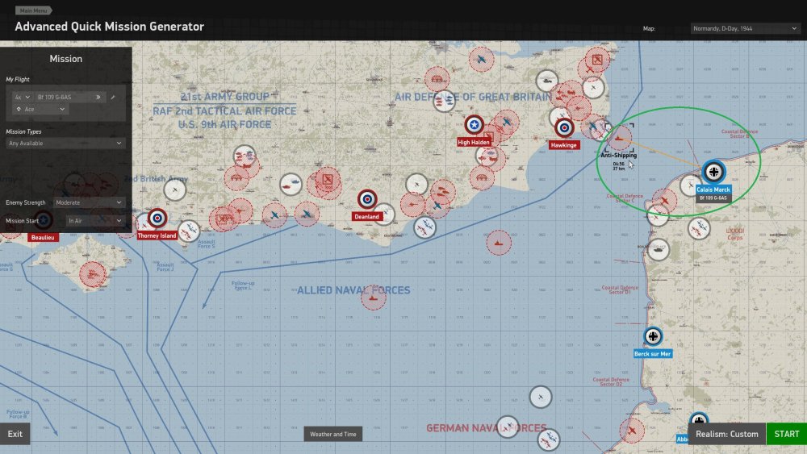Select red square target on northeast Kent coast

pos(597,60)
